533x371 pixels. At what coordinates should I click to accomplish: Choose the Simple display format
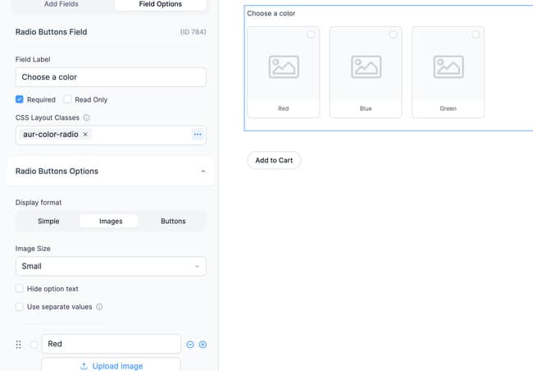48,222
